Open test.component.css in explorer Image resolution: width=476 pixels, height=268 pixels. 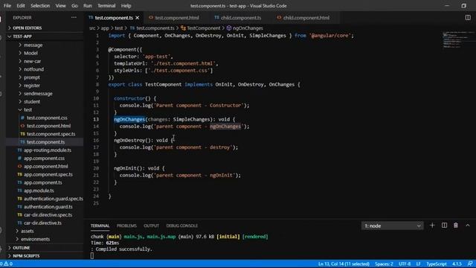[47, 118]
